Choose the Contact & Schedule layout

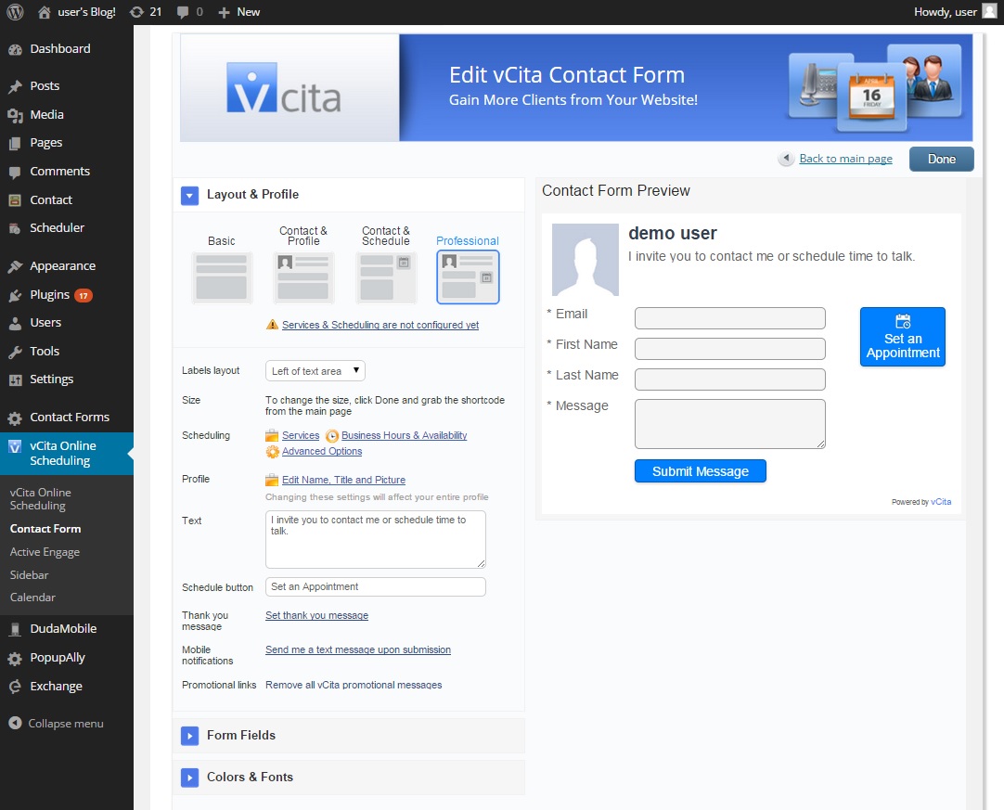point(386,276)
